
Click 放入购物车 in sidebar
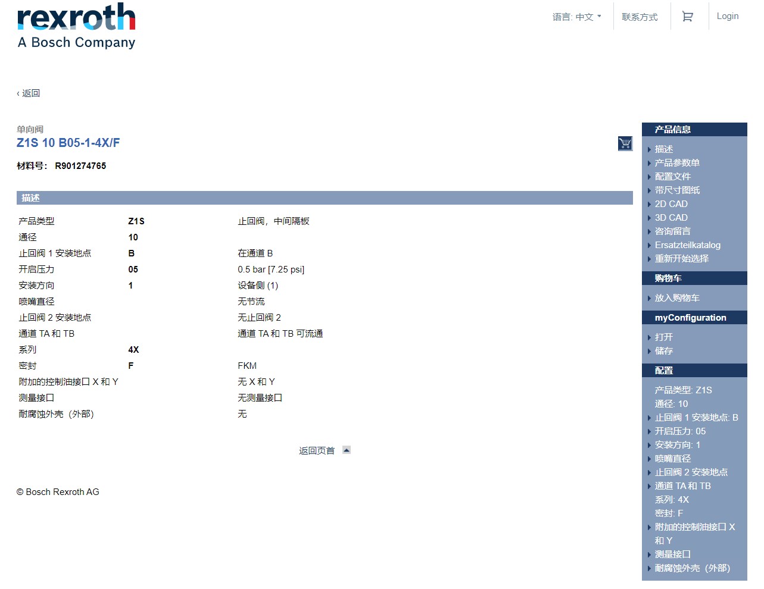677,297
